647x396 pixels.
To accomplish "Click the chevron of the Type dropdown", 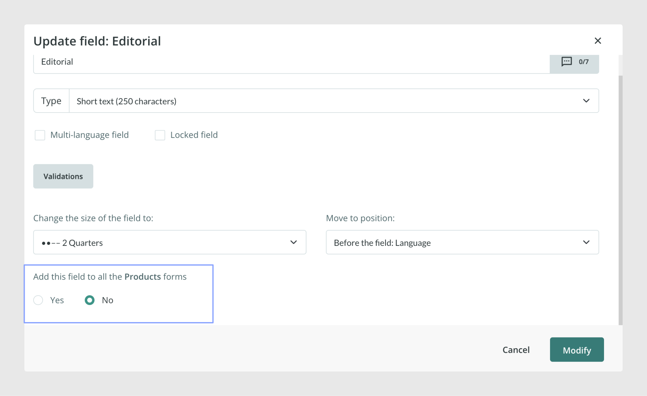I will tap(586, 101).
